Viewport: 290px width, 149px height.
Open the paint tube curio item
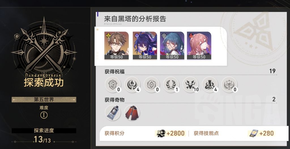tap(113, 112)
